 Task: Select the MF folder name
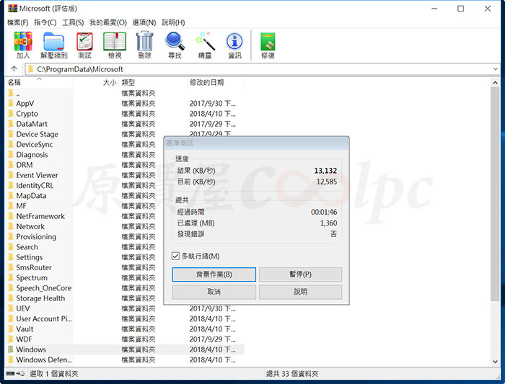(21, 206)
